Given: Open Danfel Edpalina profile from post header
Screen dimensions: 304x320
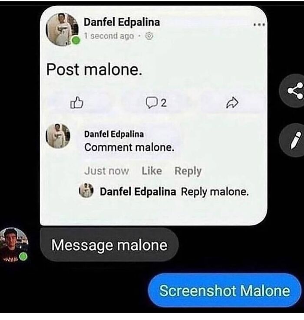Looking at the screenshot, I should coord(122,22).
